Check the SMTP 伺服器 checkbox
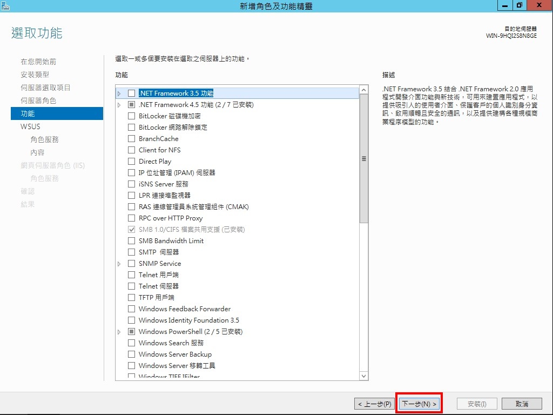Viewport: 553px width, 415px height. tap(132, 252)
